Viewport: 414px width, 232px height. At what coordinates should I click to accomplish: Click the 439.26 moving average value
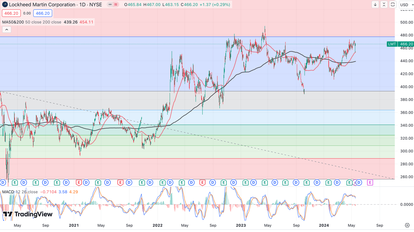point(71,22)
